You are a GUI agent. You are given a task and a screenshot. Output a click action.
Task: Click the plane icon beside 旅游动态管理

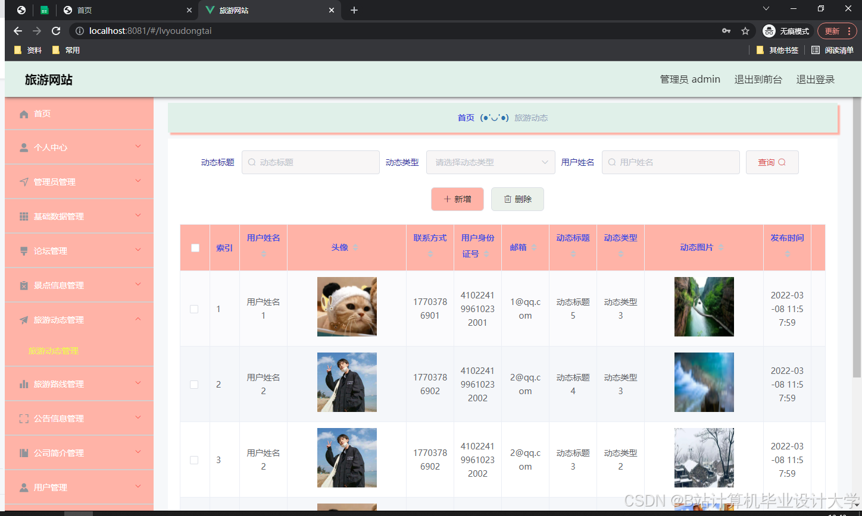(x=24, y=320)
